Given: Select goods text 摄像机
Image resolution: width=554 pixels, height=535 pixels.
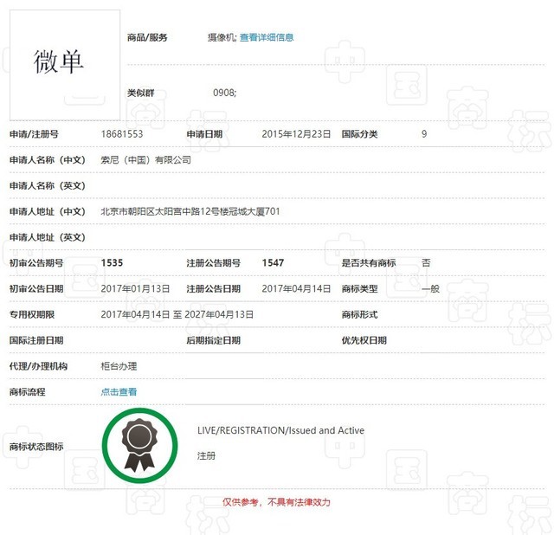Looking at the screenshot, I should pos(222,37).
